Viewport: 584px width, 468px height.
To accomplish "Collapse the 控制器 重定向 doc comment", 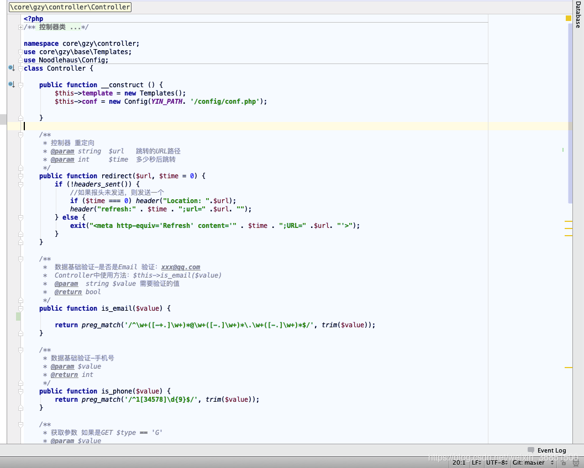I will coord(21,135).
